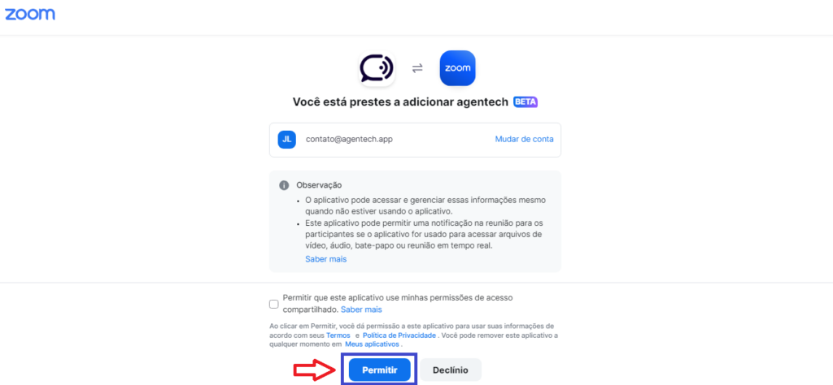
Task: Enable shared access permissions checkbox
Action: (273, 304)
